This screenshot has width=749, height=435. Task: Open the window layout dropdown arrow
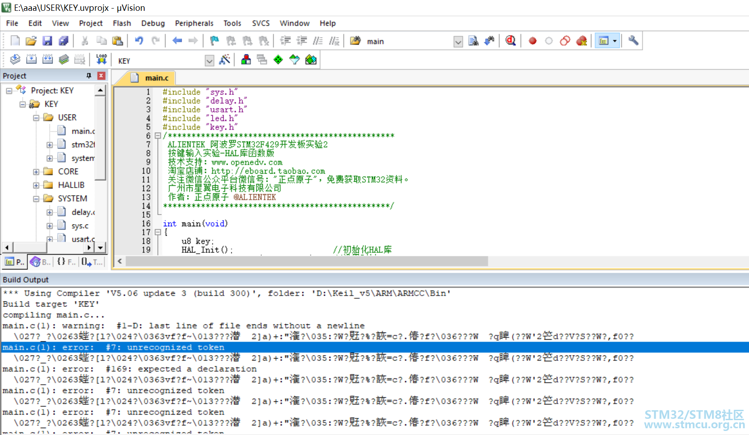tap(615, 41)
